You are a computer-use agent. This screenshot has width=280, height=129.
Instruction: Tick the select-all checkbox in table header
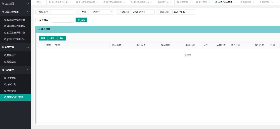click(40, 45)
